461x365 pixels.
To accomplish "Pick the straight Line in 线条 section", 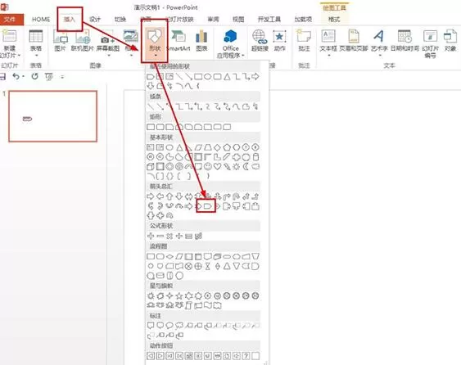I will (151, 106).
